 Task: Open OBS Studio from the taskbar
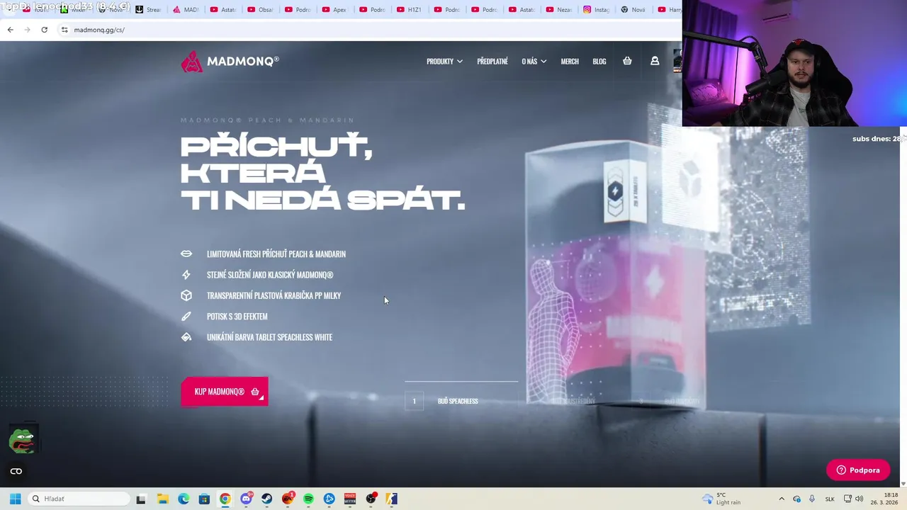pos(371,499)
